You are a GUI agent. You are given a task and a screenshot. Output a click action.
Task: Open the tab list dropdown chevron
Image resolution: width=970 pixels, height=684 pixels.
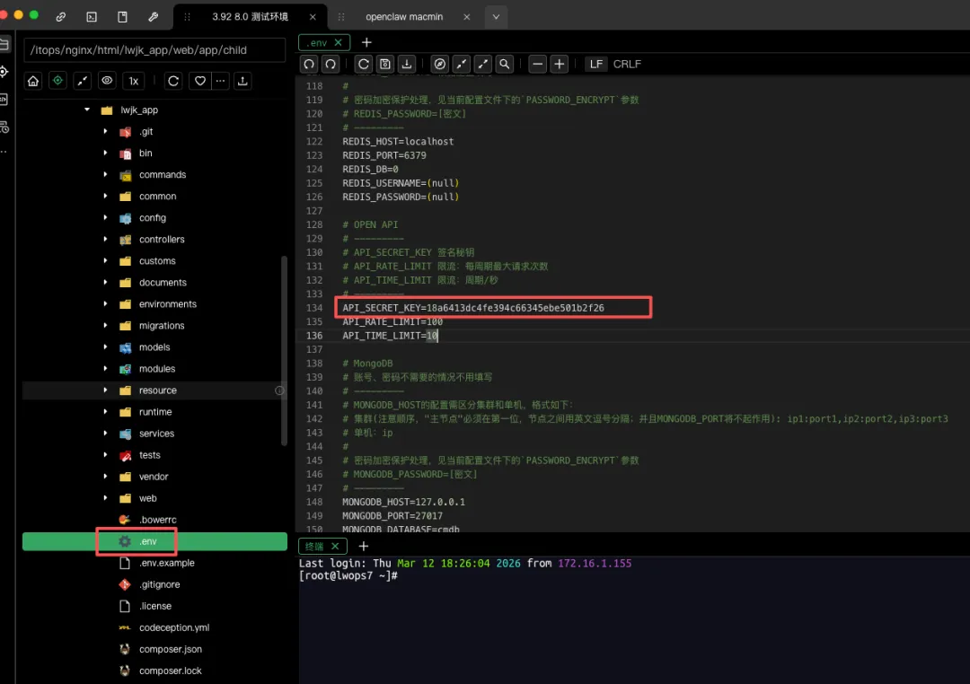pos(496,17)
